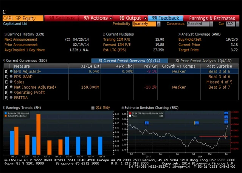Select the EPS GAAP radio button
Image resolution: width=242 pixels, height=173 pixels.
(x=11, y=76)
